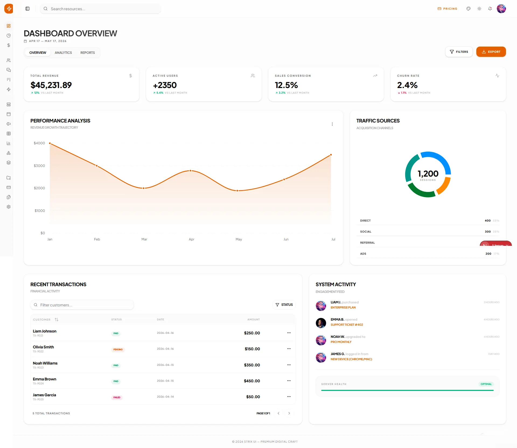Focus the Filter customers input
Image resolution: width=517 pixels, height=448 pixels.
point(82,305)
